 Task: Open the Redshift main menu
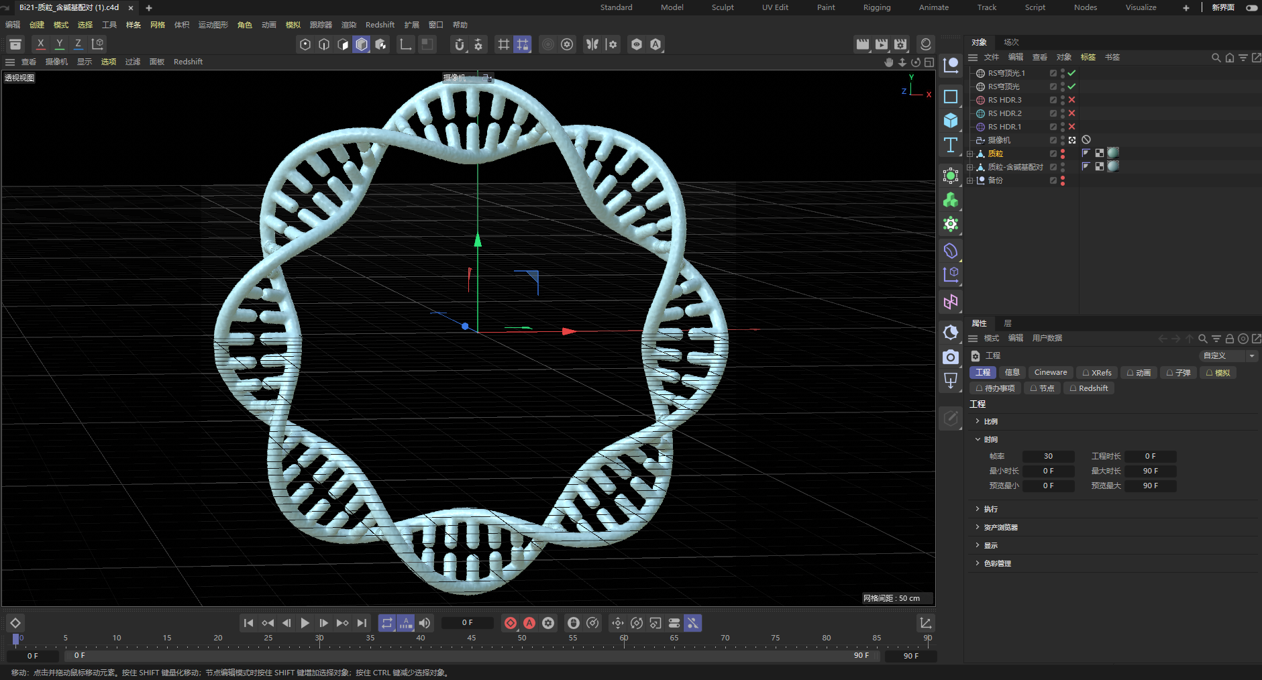(380, 25)
